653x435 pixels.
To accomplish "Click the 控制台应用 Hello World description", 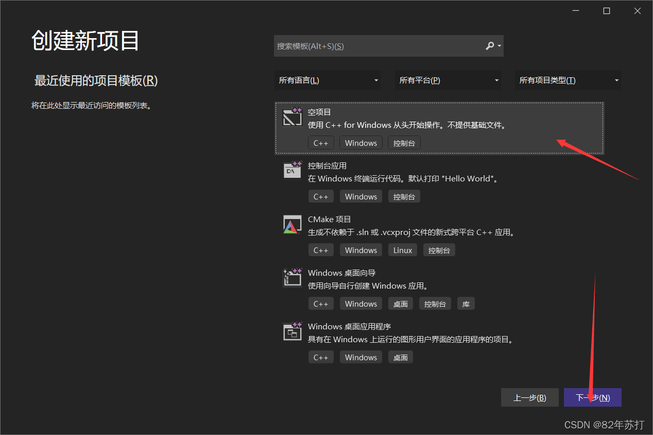I will pos(403,179).
